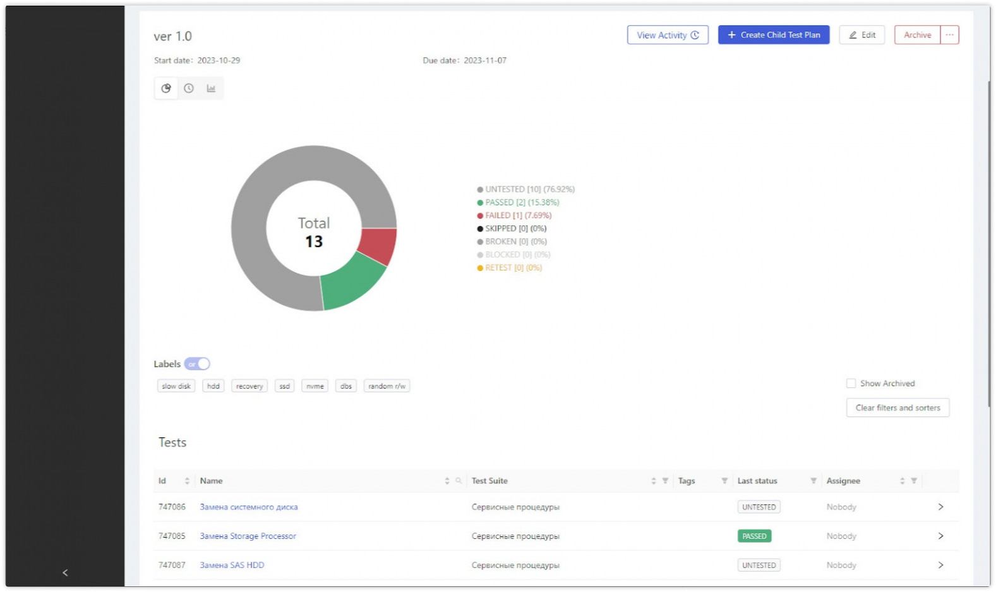Toggle RETEST in the chart legend
Image resolution: width=996 pixels, height=592 pixels.
point(510,268)
